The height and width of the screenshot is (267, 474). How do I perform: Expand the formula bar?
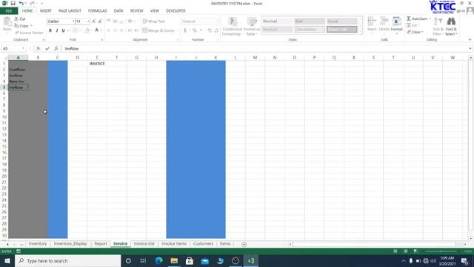(470, 48)
